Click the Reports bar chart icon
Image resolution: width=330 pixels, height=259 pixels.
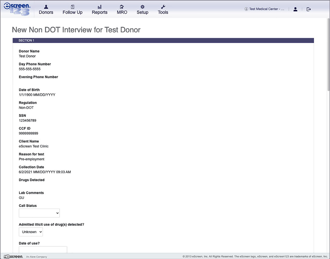click(x=100, y=7)
